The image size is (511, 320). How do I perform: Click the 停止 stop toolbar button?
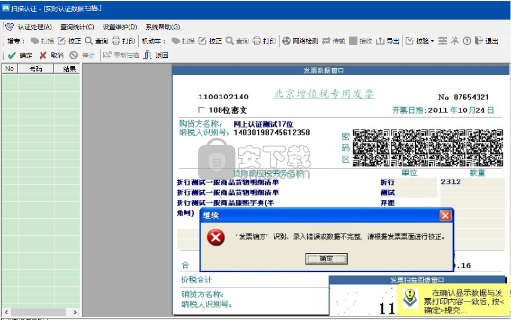[82, 56]
